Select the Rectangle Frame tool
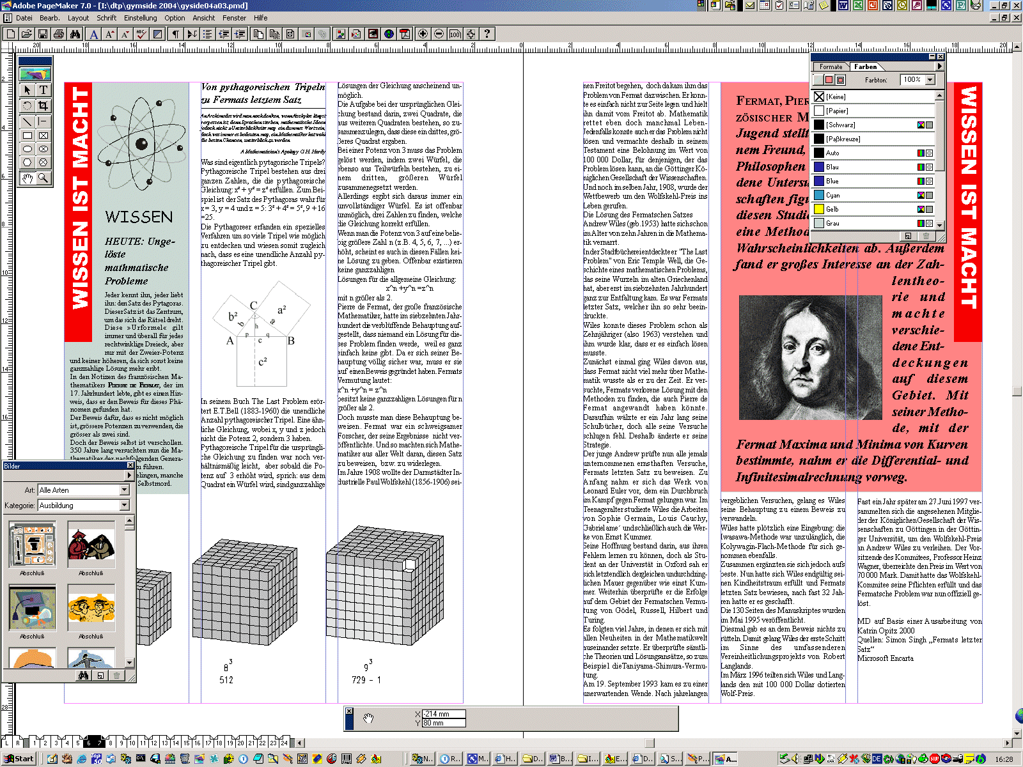 coord(43,136)
